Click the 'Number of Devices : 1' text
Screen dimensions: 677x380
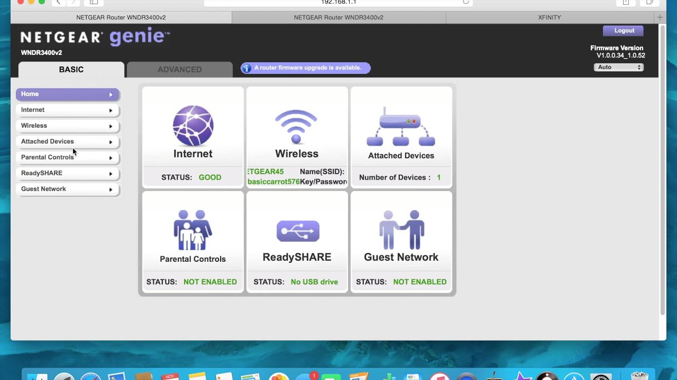click(x=400, y=177)
